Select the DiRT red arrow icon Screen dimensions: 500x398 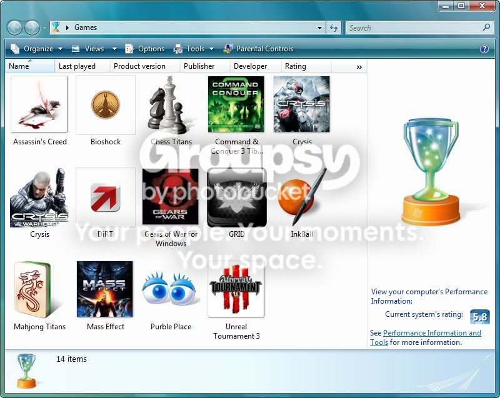pos(106,197)
